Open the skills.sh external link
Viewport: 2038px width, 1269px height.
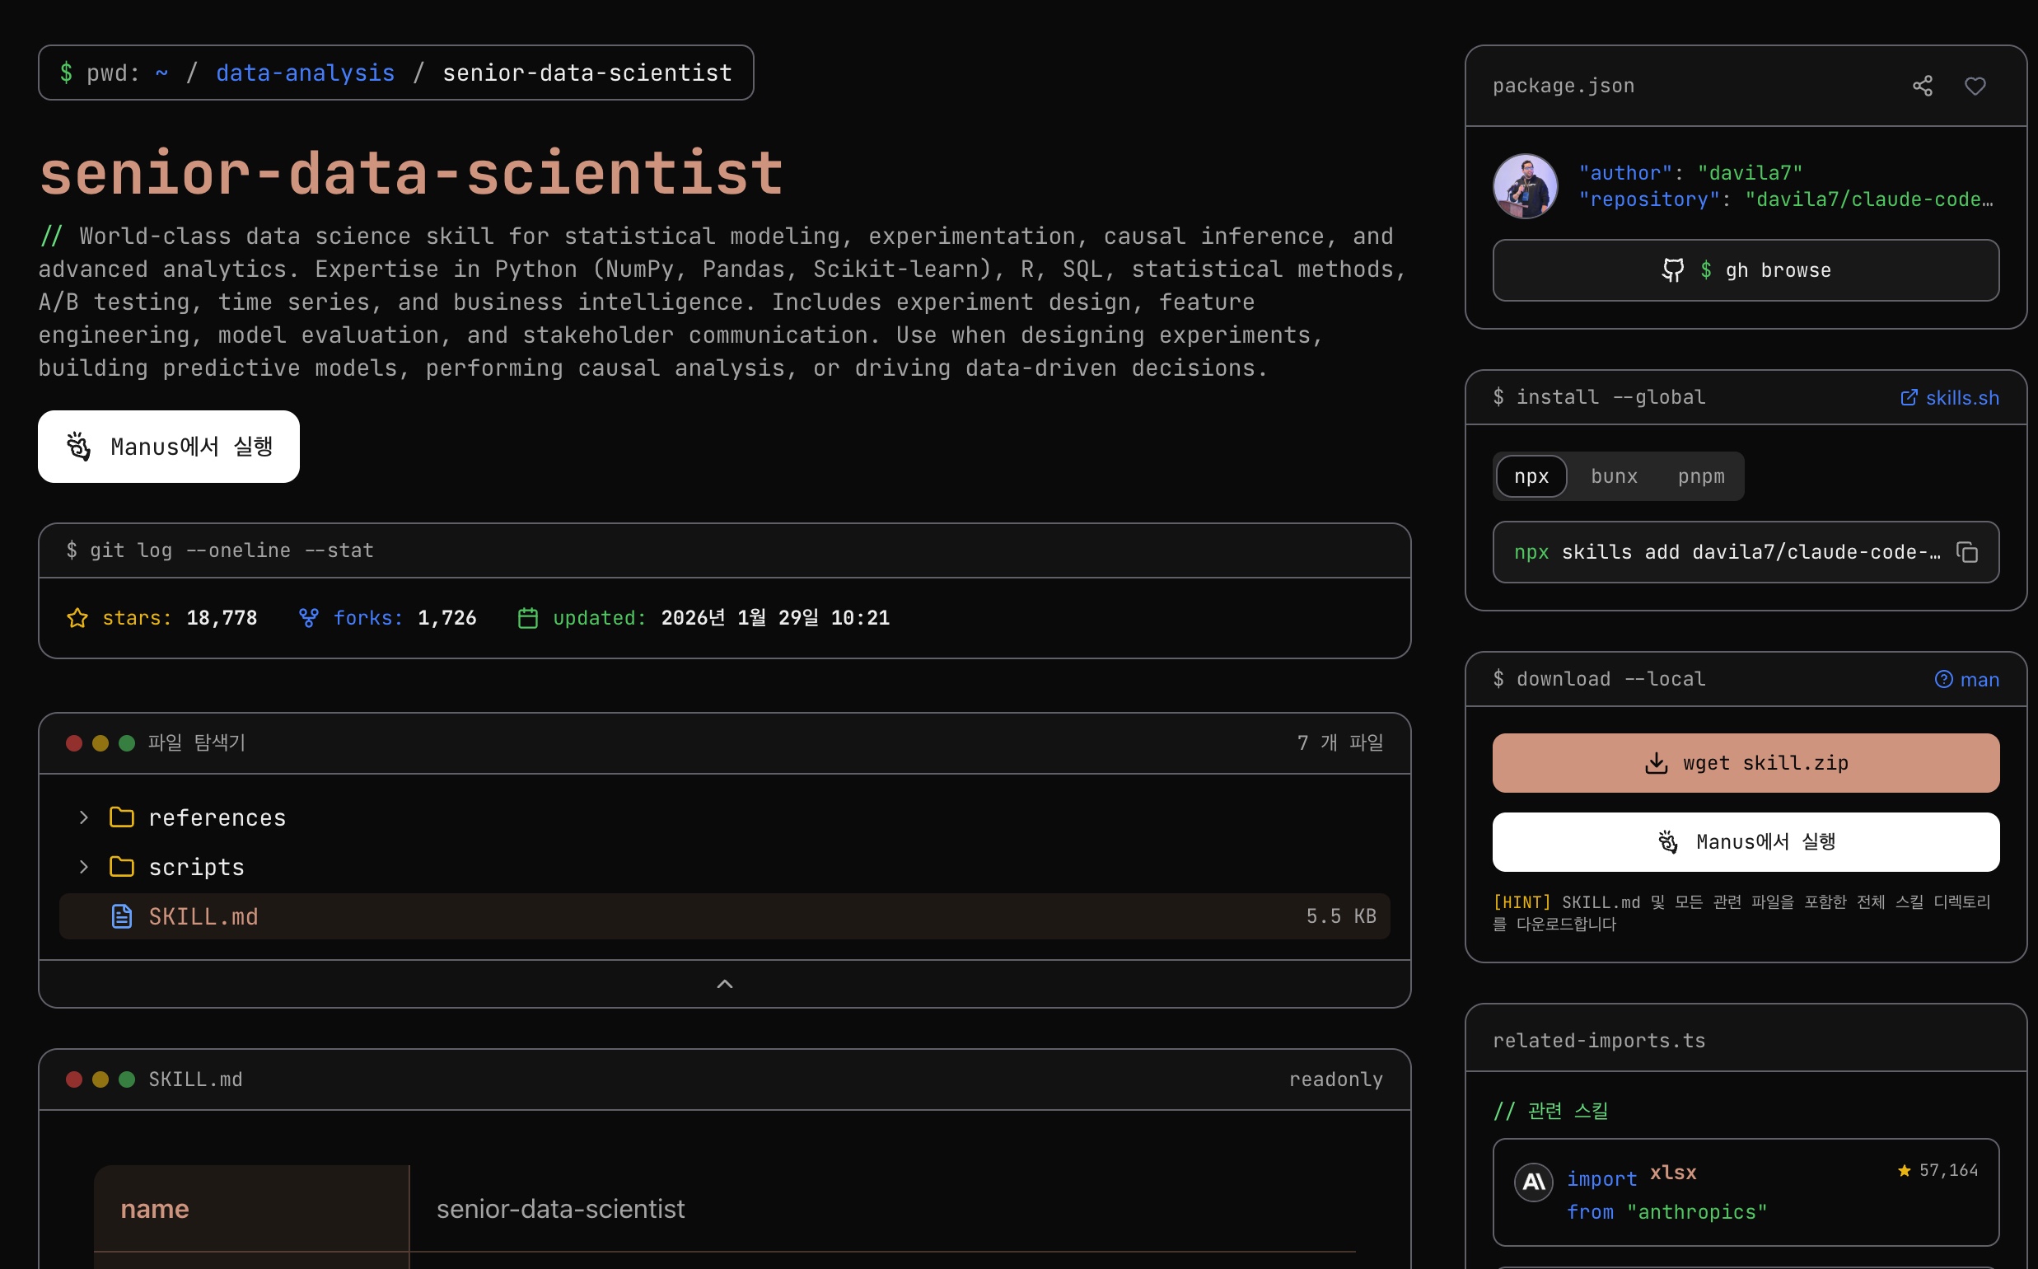click(x=1948, y=398)
